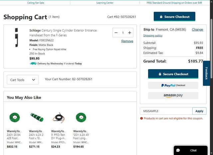Decrease quantity with the minus icon
The image size is (213, 155).
116,33
